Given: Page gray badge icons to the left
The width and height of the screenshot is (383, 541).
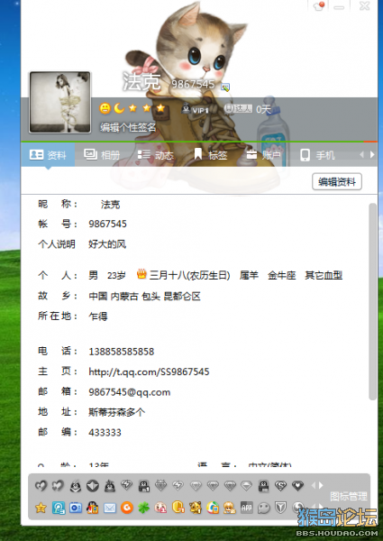Looking at the screenshot, I should point(314,485).
